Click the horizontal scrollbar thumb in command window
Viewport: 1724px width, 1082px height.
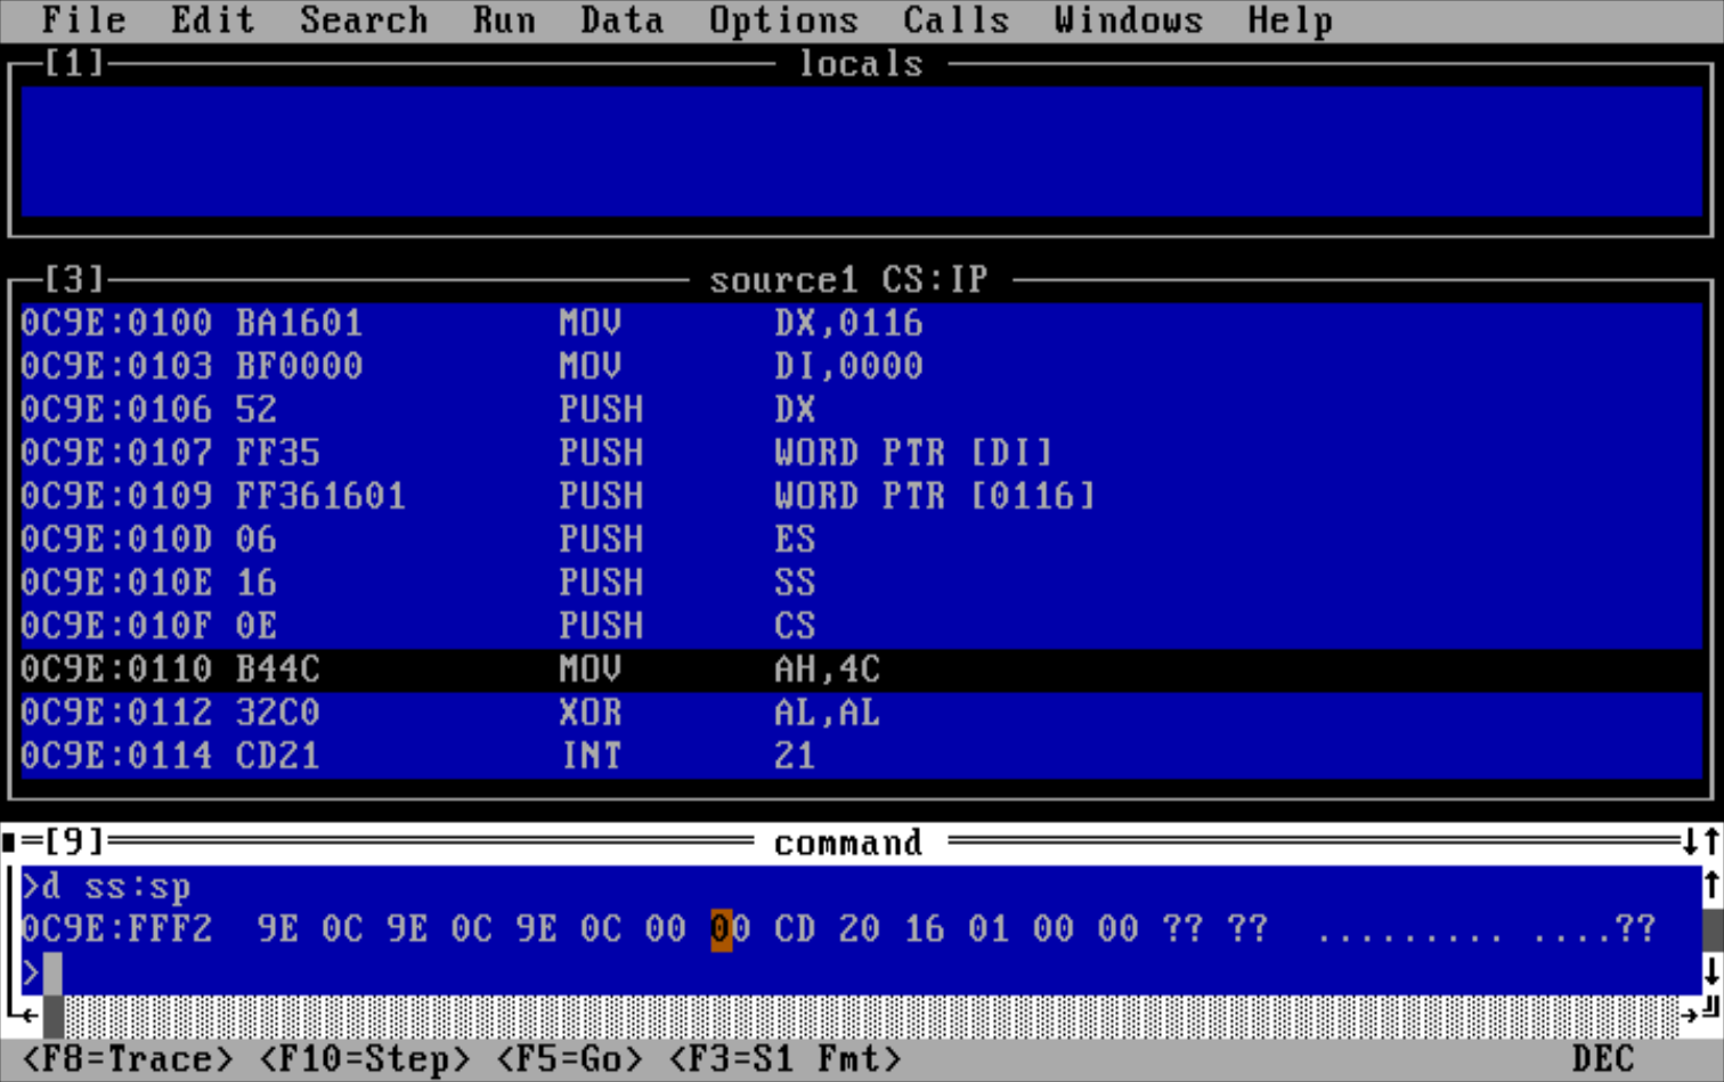54,1016
